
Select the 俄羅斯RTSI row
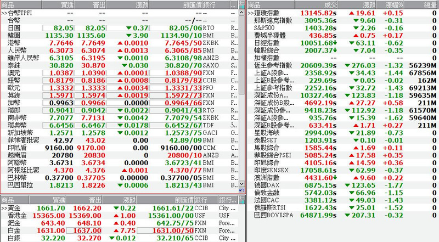pos(343,207)
